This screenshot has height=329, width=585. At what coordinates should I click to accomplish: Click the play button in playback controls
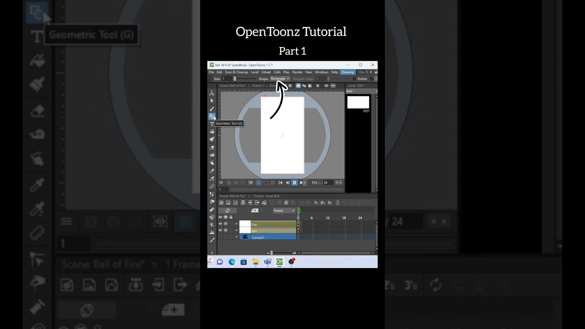(x=301, y=182)
